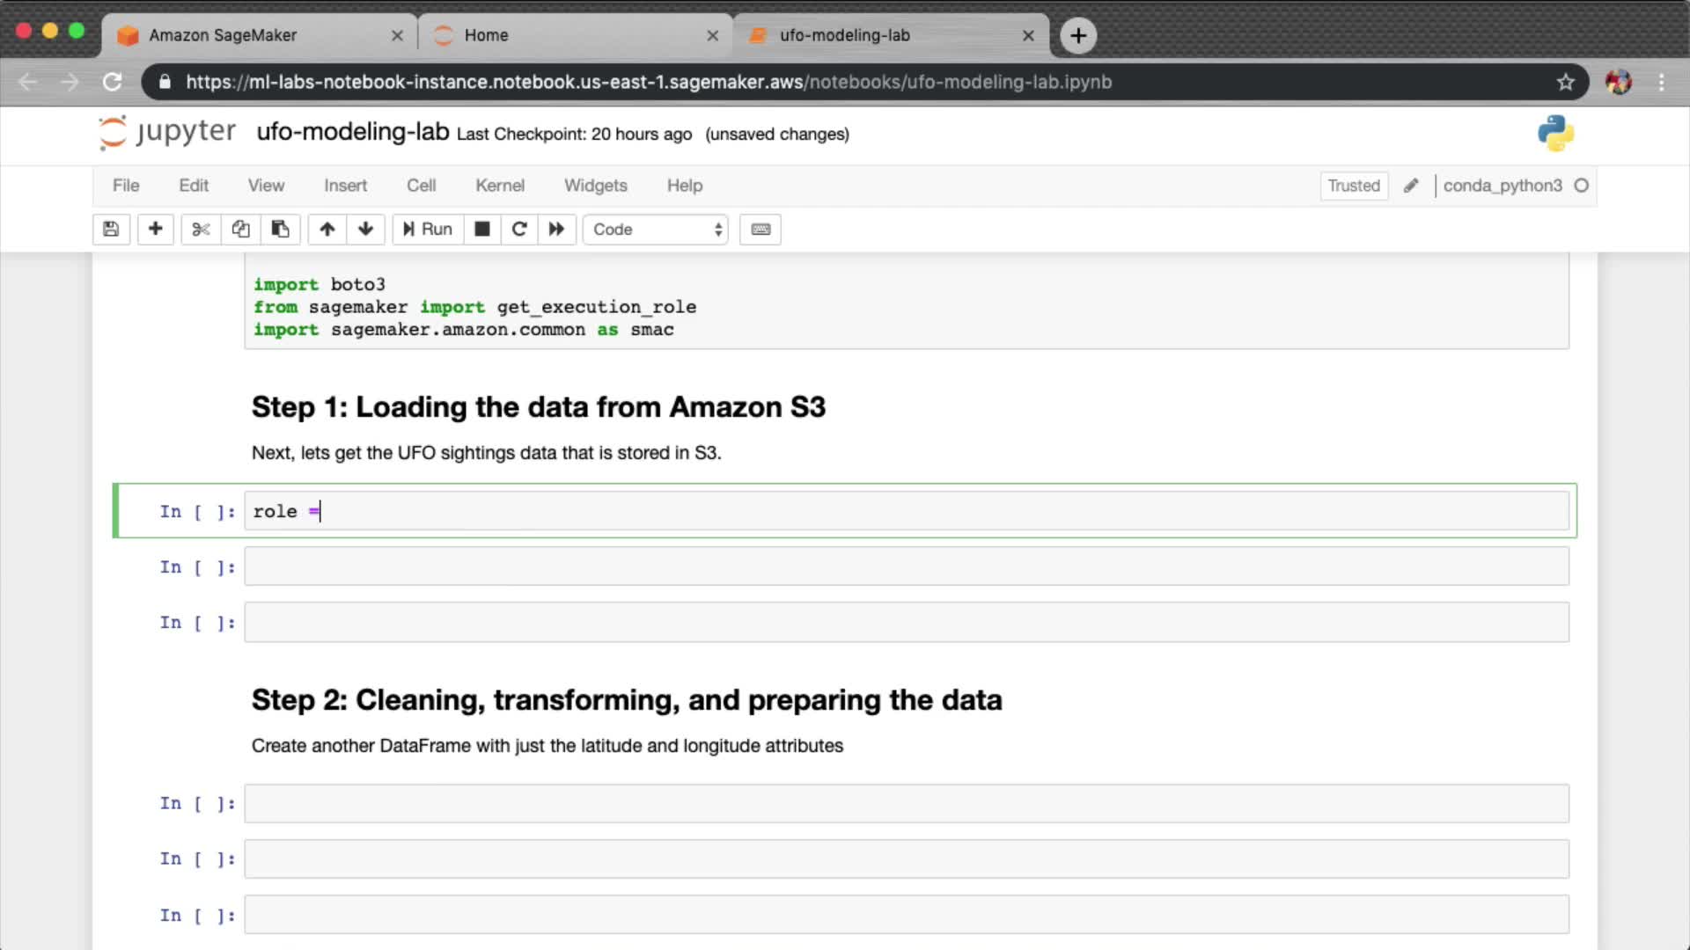
Task: Open the Kernel menu
Action: point(499,186)
